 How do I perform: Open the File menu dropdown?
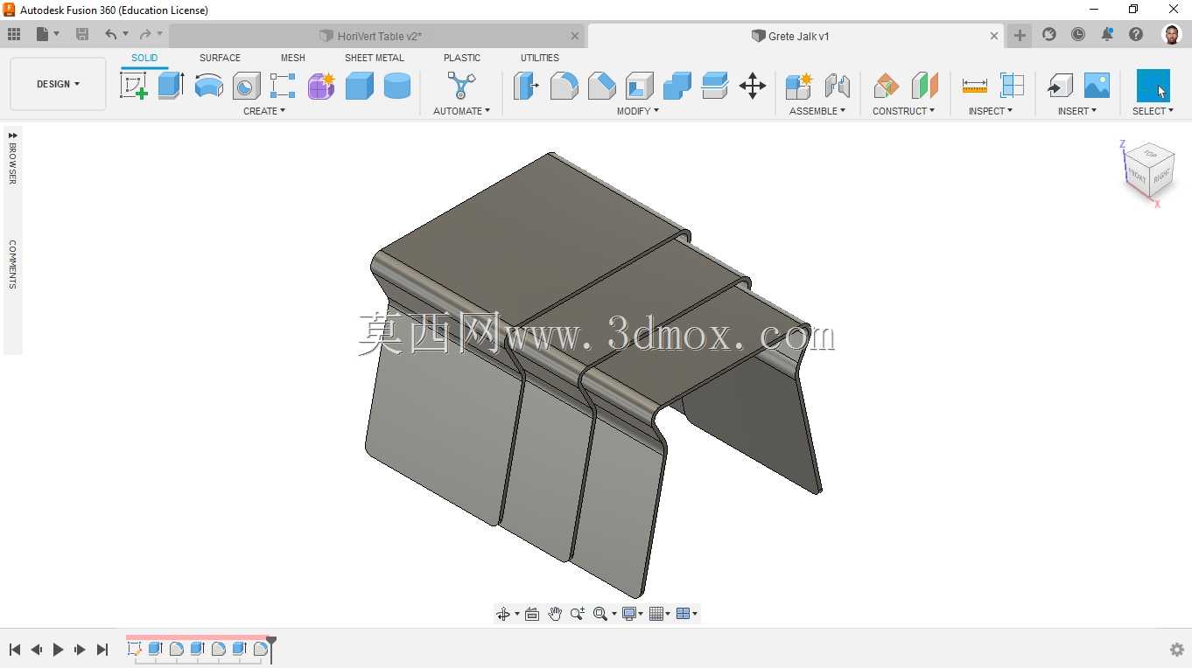tap(48, 34)
